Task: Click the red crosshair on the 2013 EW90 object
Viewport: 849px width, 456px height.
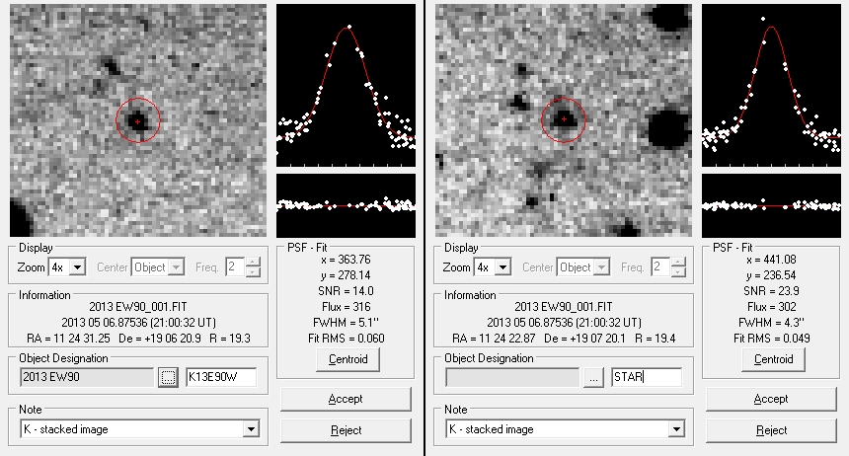Action: pyautogui.click(x=137, y=120)
